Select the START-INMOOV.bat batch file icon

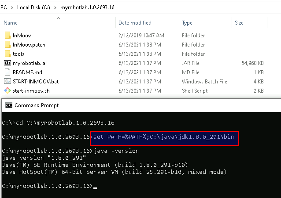pos(7,81)
